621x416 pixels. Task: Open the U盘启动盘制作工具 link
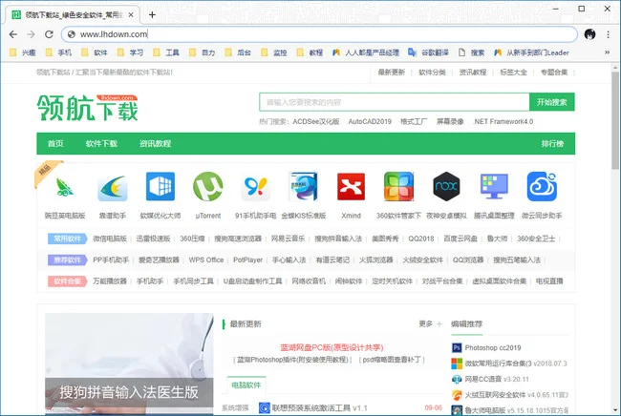[x=252, y=281]
